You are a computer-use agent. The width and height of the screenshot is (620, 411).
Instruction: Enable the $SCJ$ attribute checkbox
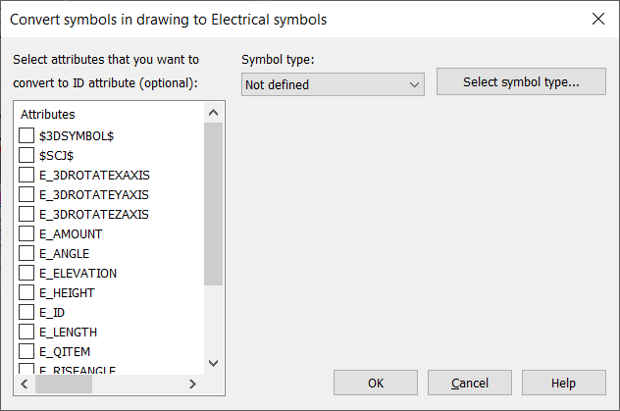point(26,155)
